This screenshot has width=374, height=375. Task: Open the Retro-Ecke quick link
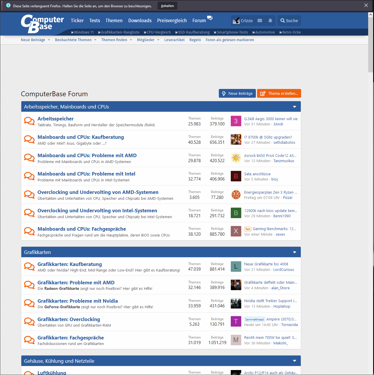[290, 32]
